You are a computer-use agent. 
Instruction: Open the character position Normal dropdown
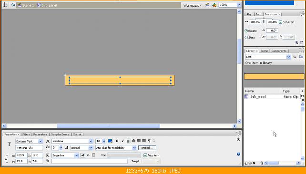coord(91,148)
